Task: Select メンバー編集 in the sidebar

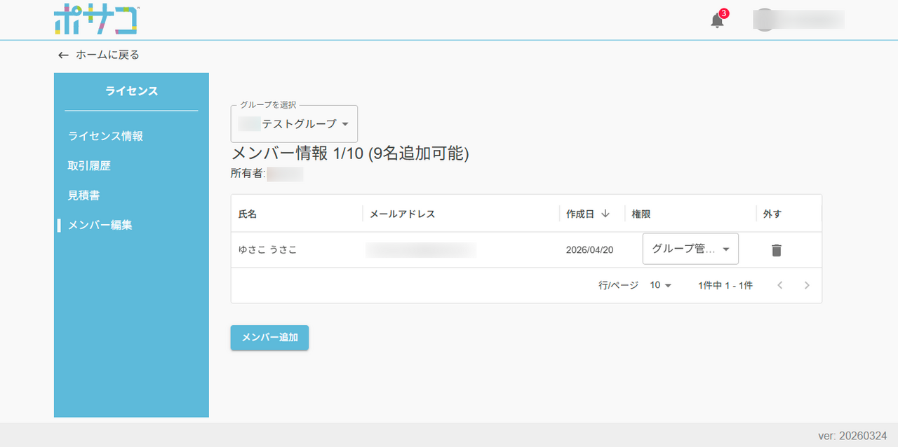Action: point(100,225)
